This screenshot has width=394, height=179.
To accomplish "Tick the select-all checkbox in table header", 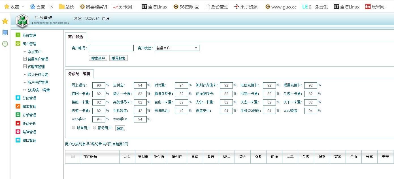I will (x=73, y=156).
